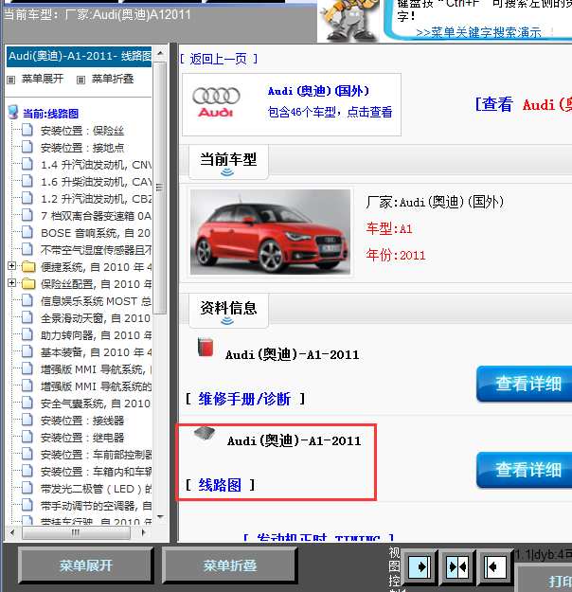This screenshot has width=572, height=592.
Task: Click the sidebar scroll up arrow
Action: click(160, 53)
